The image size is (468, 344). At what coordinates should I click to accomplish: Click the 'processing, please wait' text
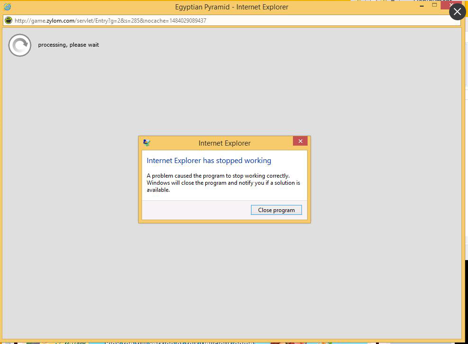68,45
